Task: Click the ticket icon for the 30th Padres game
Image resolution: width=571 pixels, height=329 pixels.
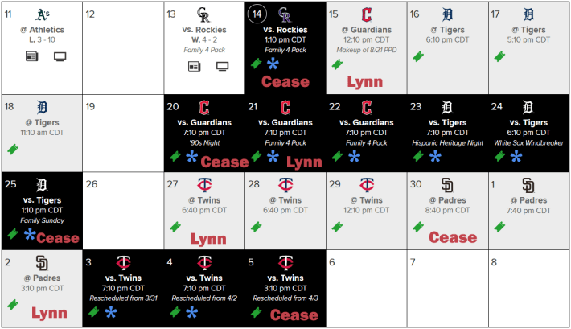Action: pyautogui.click(x=418, y=227)
